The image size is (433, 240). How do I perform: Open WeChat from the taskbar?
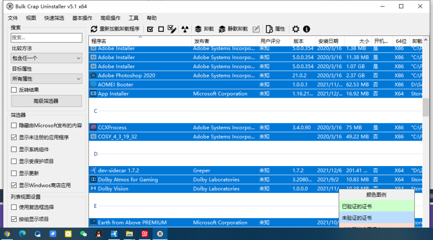[83, 234]
